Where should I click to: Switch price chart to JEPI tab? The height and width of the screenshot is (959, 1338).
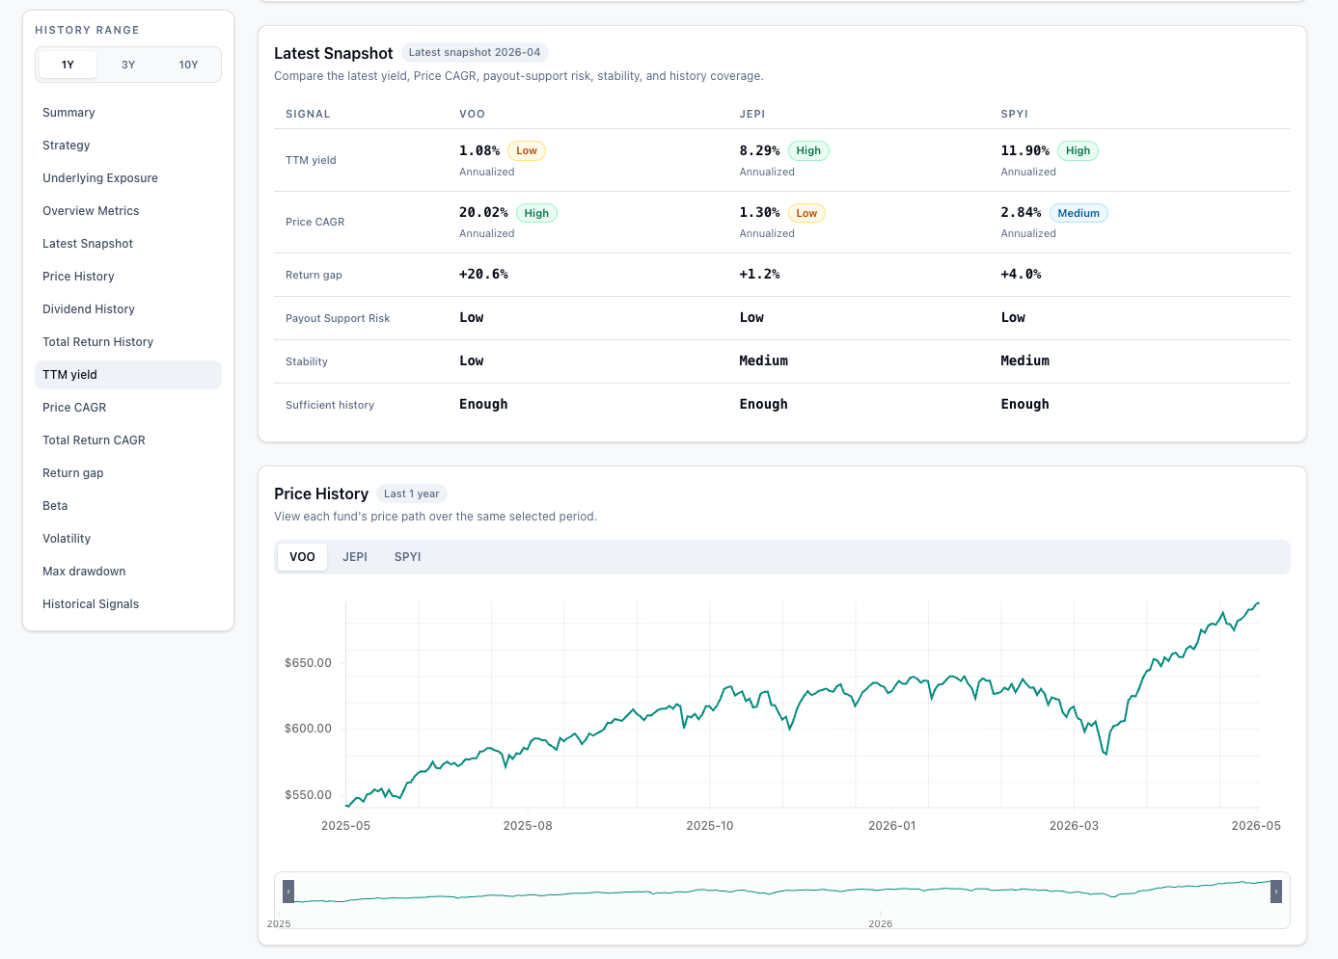355,557
